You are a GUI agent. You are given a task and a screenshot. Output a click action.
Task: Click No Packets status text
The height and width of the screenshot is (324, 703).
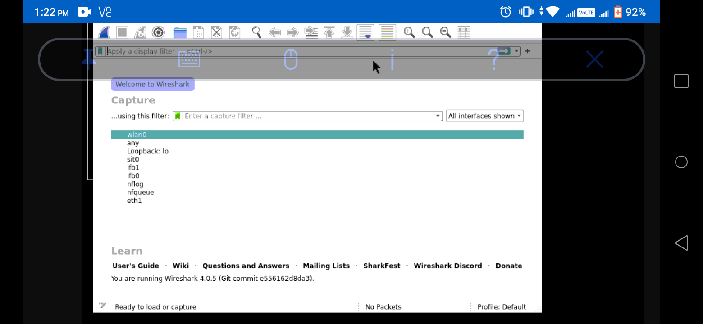point(383,307)
